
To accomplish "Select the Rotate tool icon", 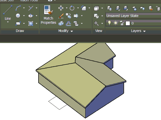I will coord(72,8).
